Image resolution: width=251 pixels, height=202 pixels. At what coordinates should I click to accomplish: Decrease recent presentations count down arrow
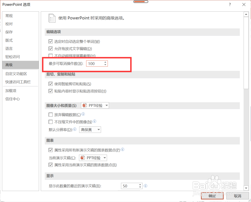140,187
